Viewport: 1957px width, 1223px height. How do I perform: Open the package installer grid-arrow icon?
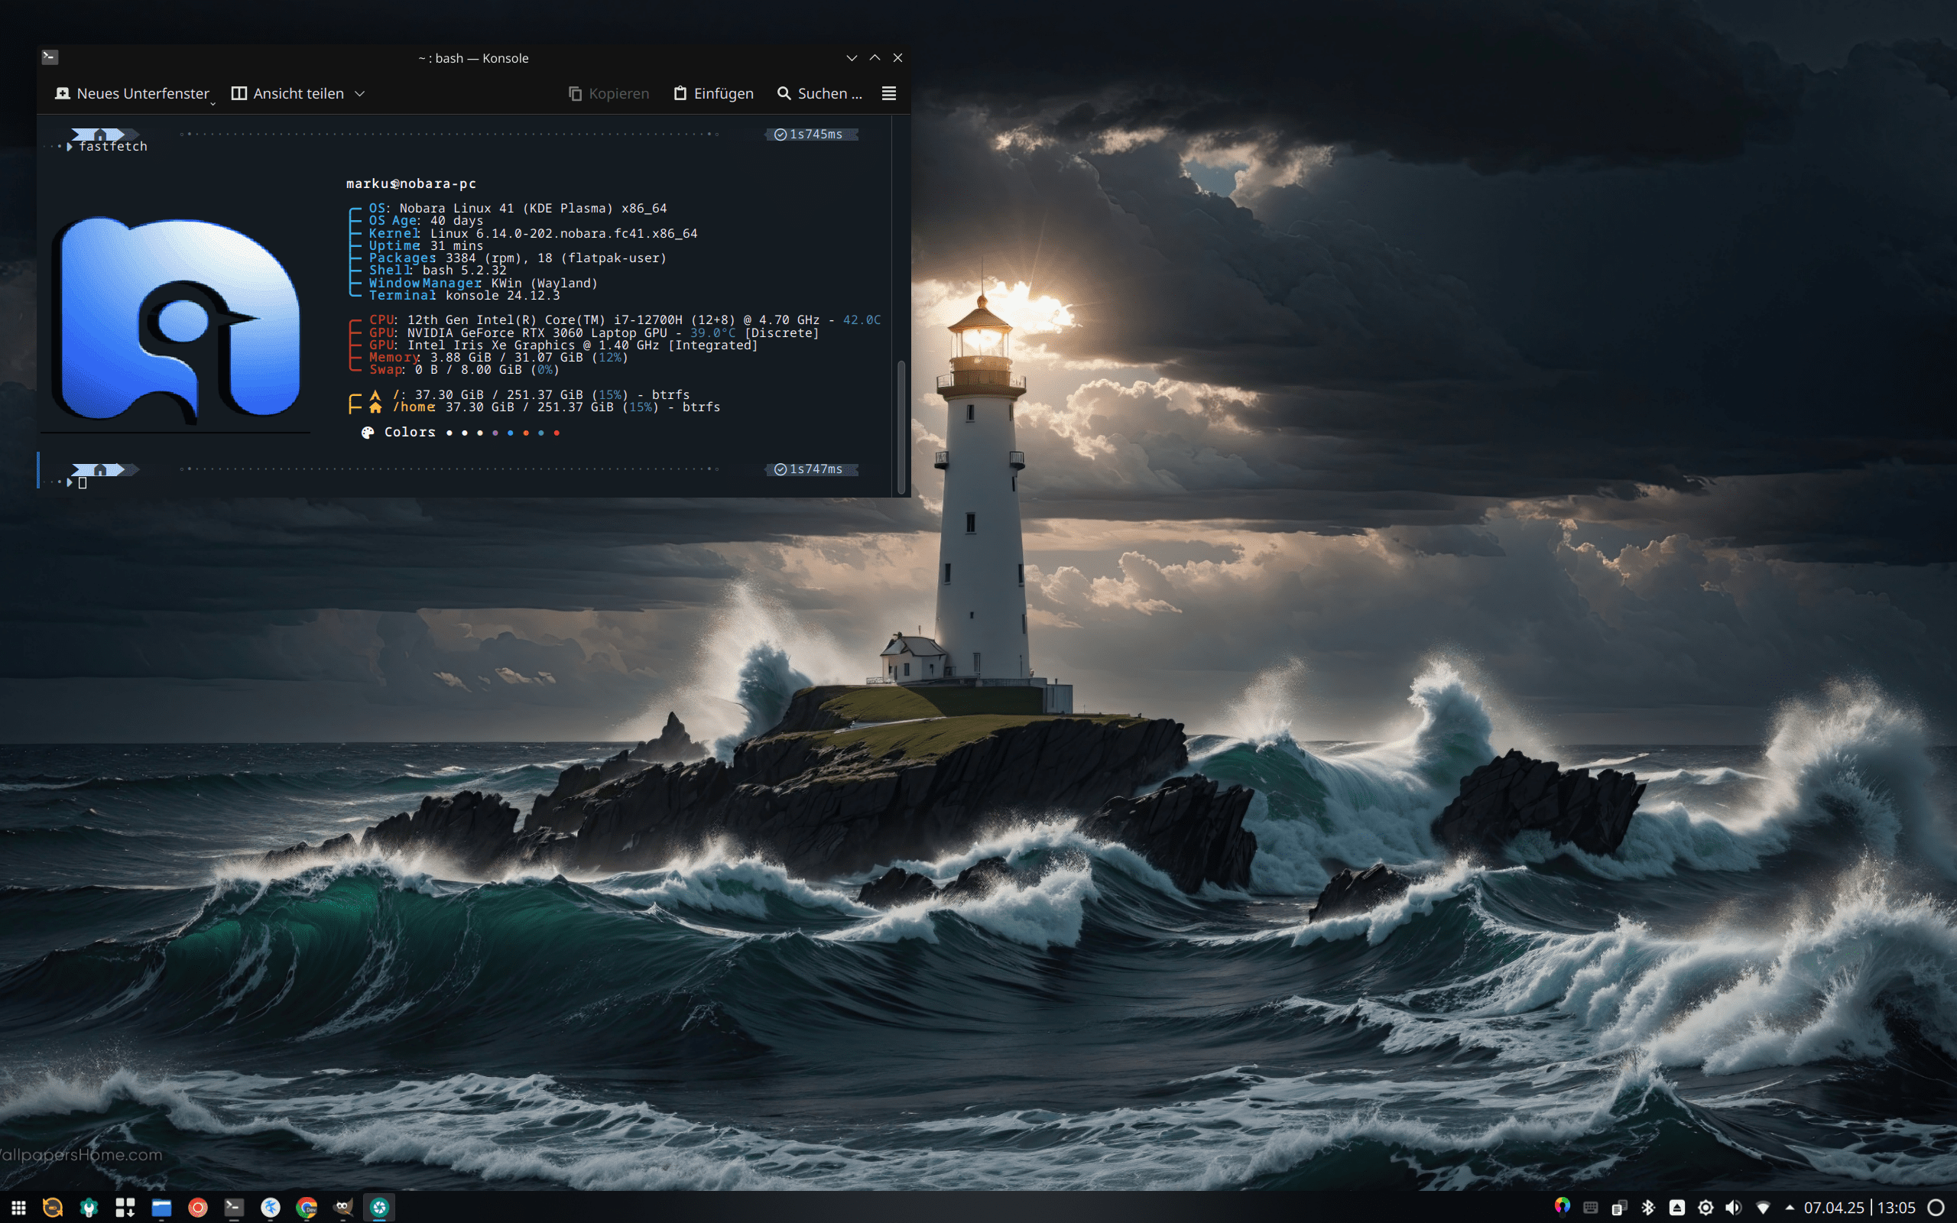pyautogui.click(x=125, y=1208)
